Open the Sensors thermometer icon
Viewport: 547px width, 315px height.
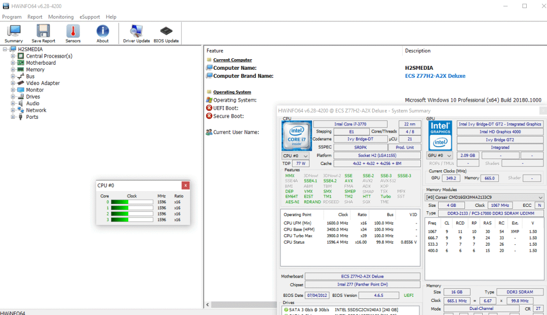[x=73, y=33]
